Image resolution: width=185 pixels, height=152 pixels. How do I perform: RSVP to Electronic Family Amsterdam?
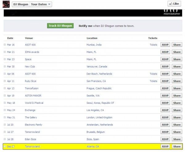coord(165,125)
